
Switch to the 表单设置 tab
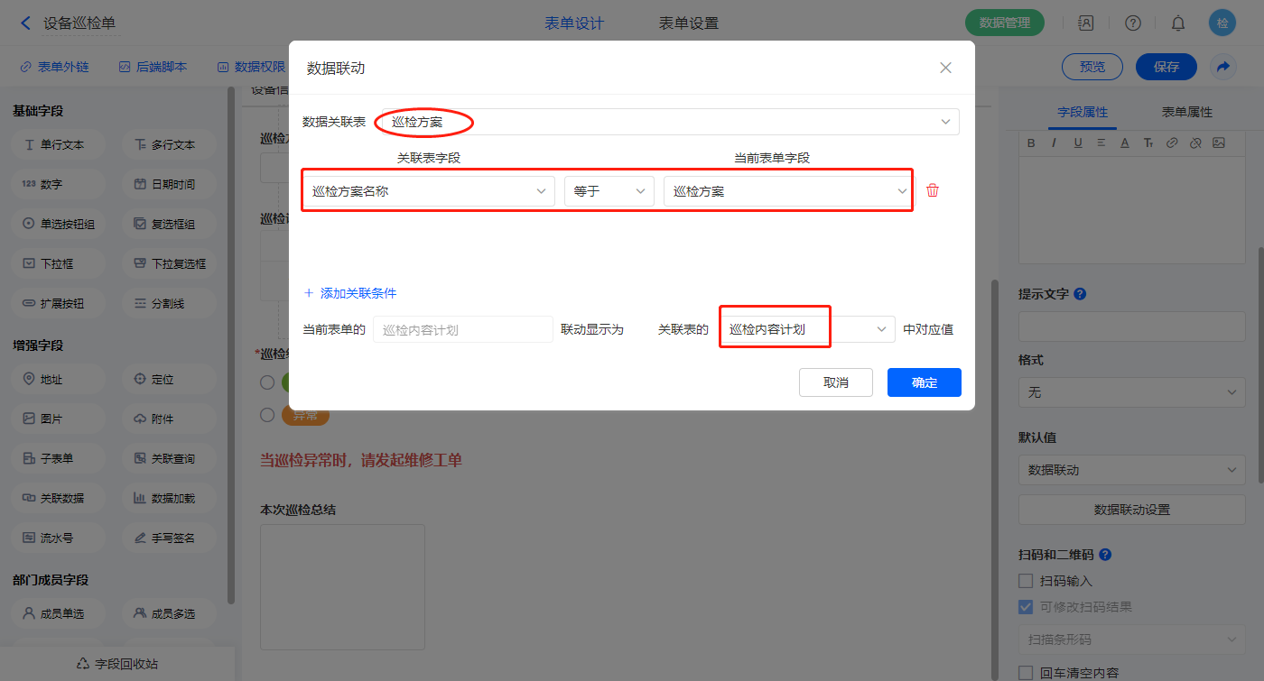tap(689, 23)
